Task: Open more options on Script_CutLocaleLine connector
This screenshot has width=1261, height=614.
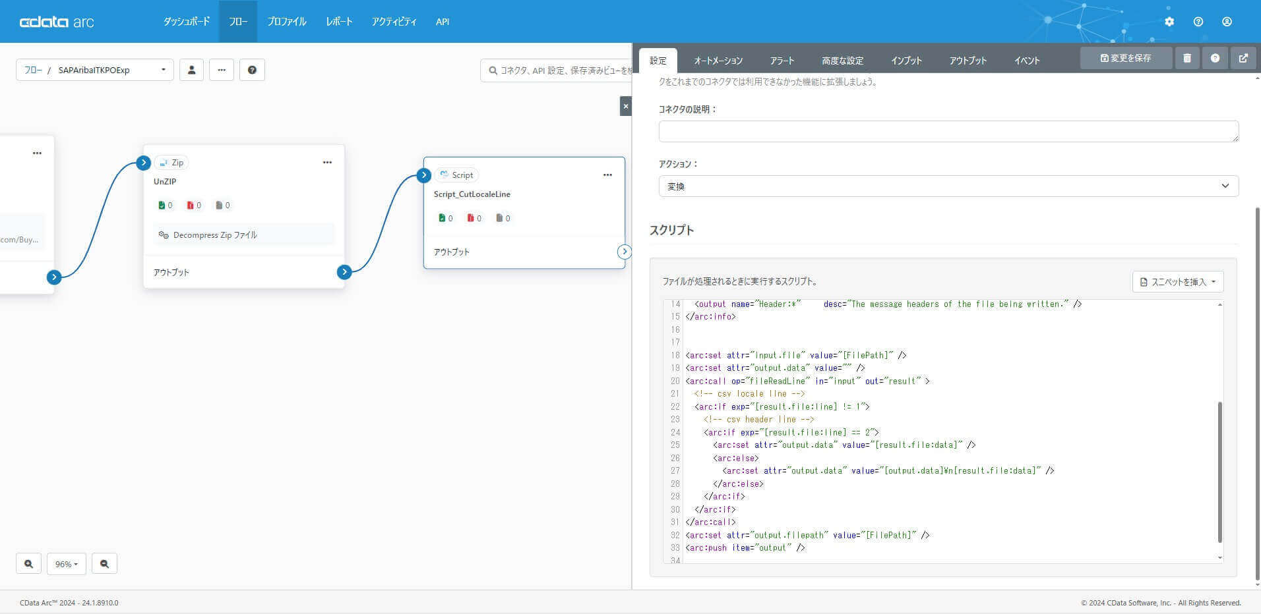Action: coord(607,175)
